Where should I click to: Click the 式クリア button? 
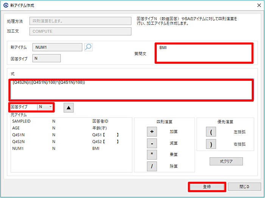[x=226, y=161]
